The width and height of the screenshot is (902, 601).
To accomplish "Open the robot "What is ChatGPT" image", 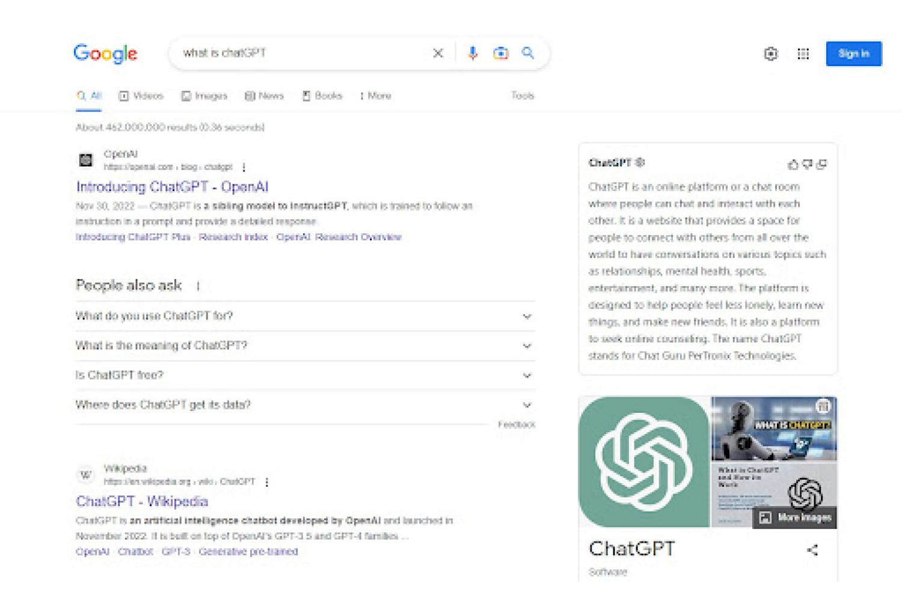I will pyautogui.click(x=774, y=429).
